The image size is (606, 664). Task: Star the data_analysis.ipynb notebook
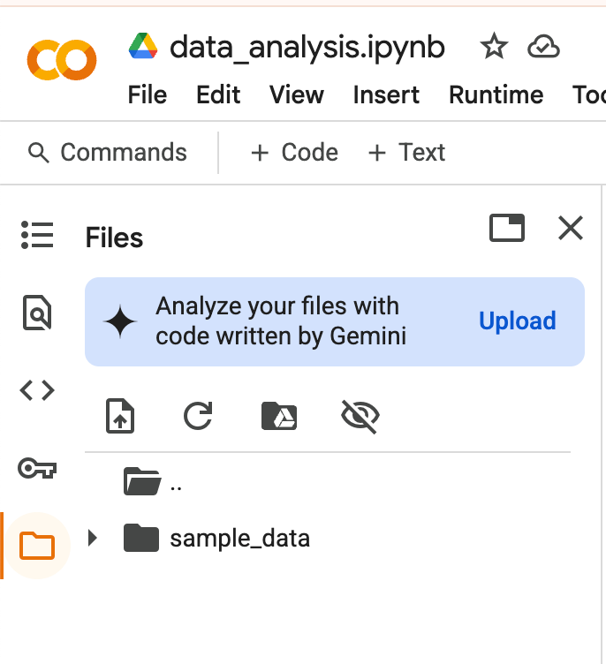coord(494,47)
